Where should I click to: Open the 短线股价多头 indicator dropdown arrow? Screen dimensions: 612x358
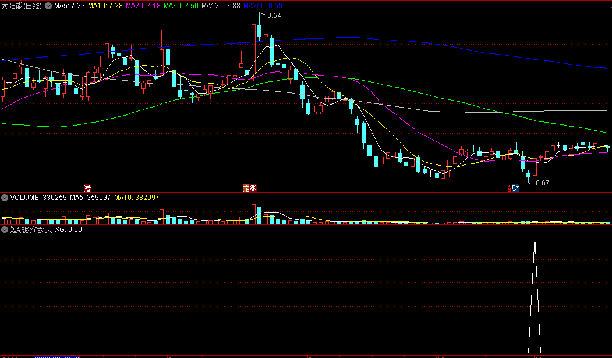5,230
